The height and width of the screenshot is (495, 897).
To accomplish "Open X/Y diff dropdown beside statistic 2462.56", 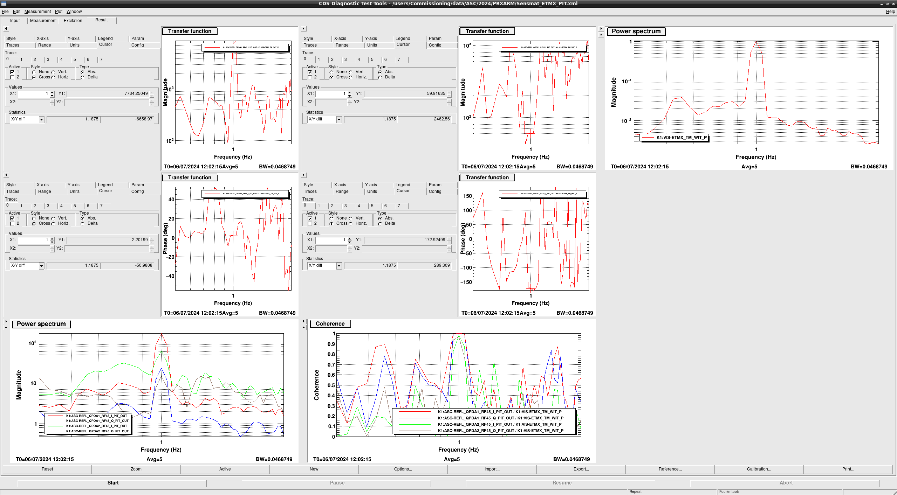I will [339, 120].
